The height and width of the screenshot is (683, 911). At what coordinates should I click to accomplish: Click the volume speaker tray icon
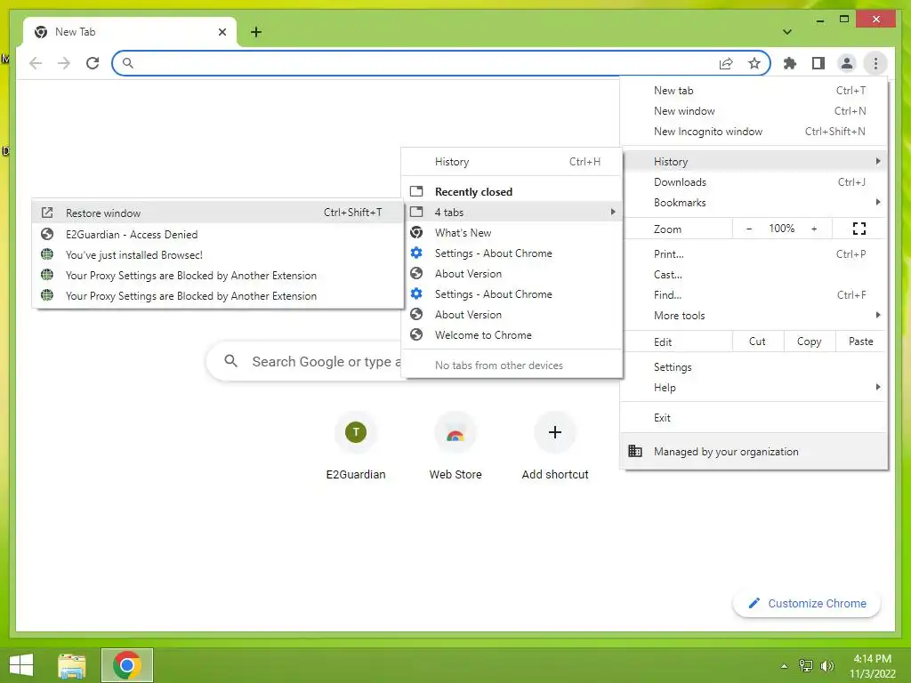pos(826,665)
